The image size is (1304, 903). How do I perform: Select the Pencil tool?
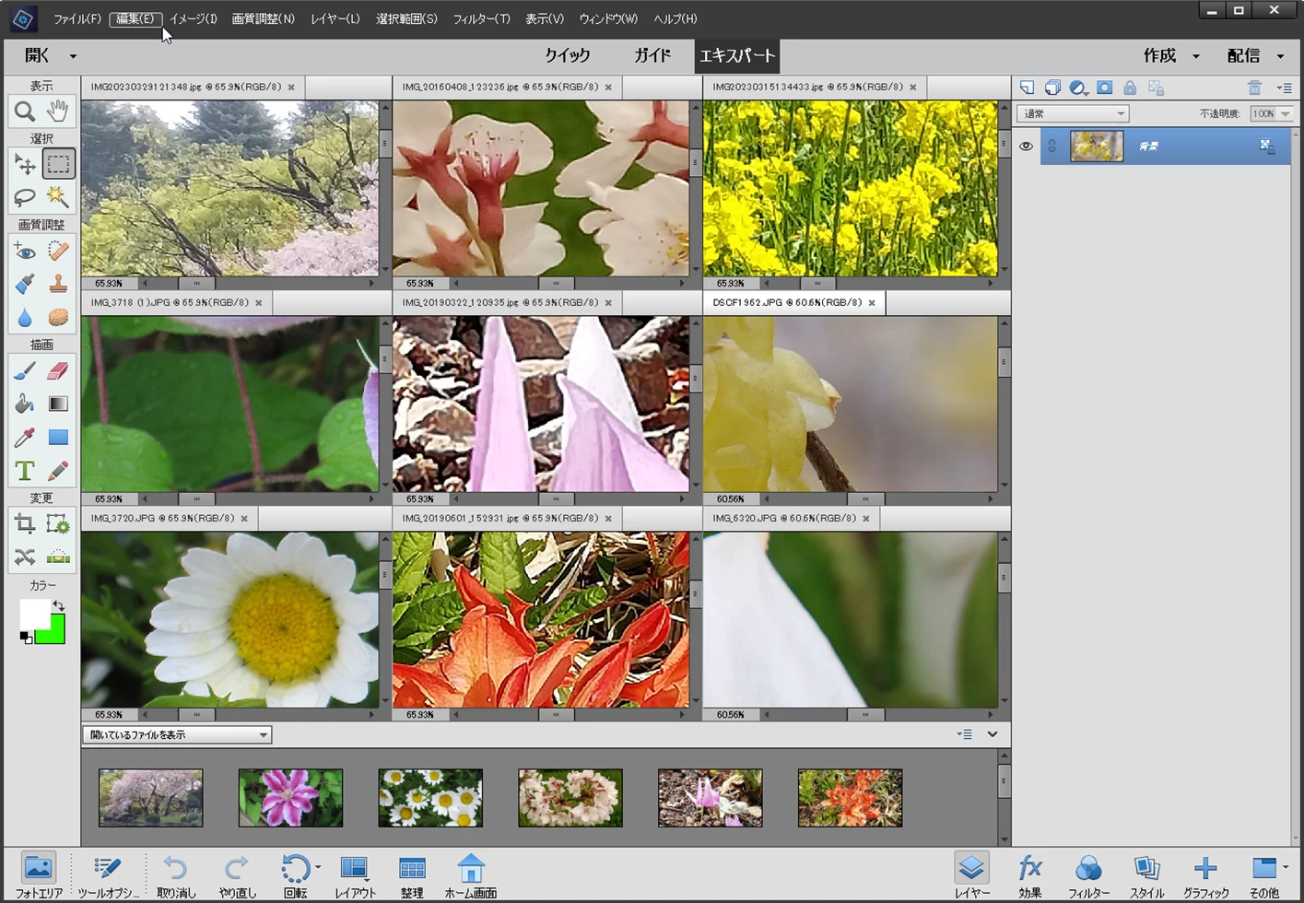pyautogui.click(x=58, y=471)
